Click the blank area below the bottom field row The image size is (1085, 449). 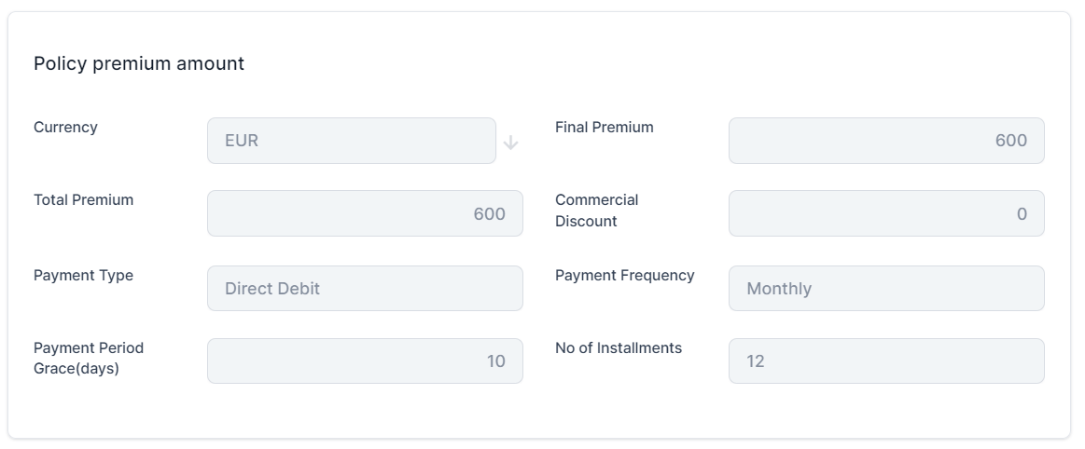coord(539,412)
